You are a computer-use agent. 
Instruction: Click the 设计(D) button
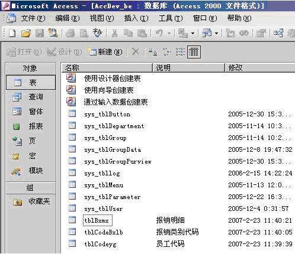coord(65,52)
